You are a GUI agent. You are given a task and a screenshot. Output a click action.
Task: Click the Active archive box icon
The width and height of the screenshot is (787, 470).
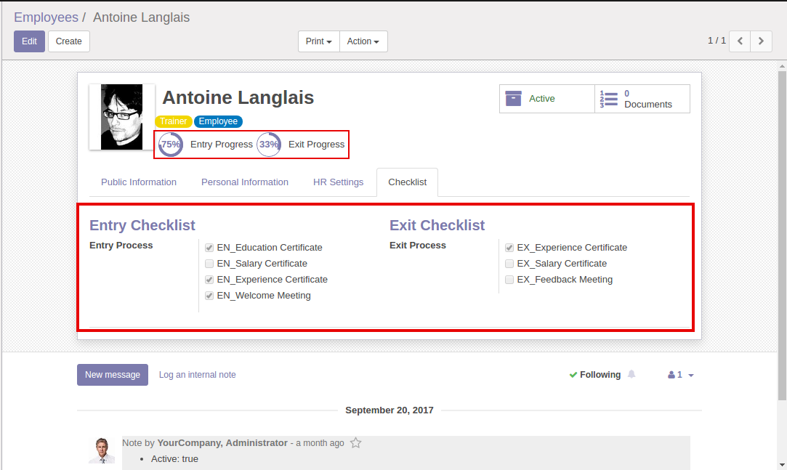point(514,99)
